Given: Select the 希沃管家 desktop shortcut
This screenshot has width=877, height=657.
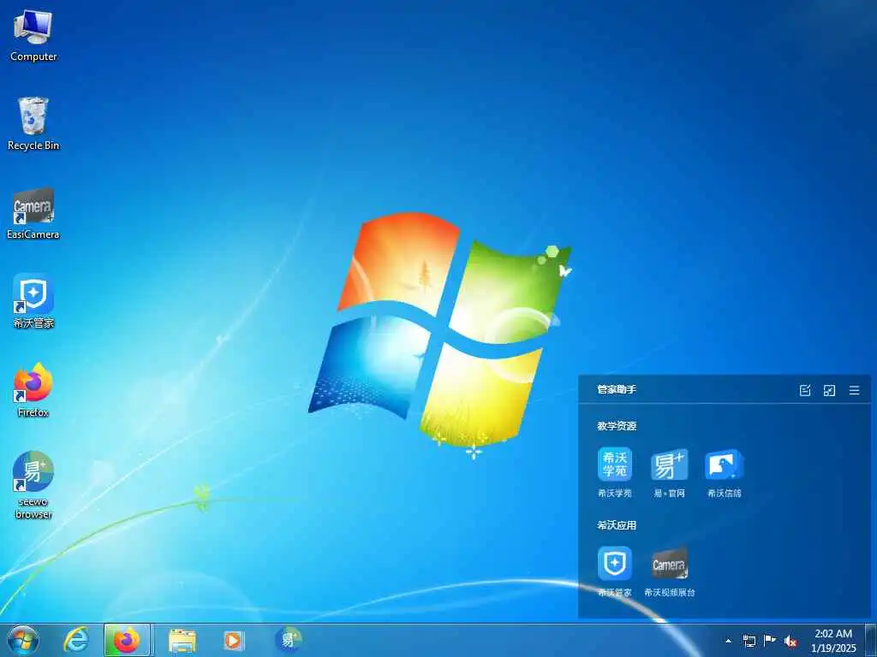Looking at the screenshot, I should tap(33, 301).
